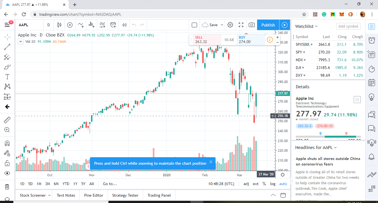
Task: Click the SELL 263.32 button
Action: coord(207,40)
